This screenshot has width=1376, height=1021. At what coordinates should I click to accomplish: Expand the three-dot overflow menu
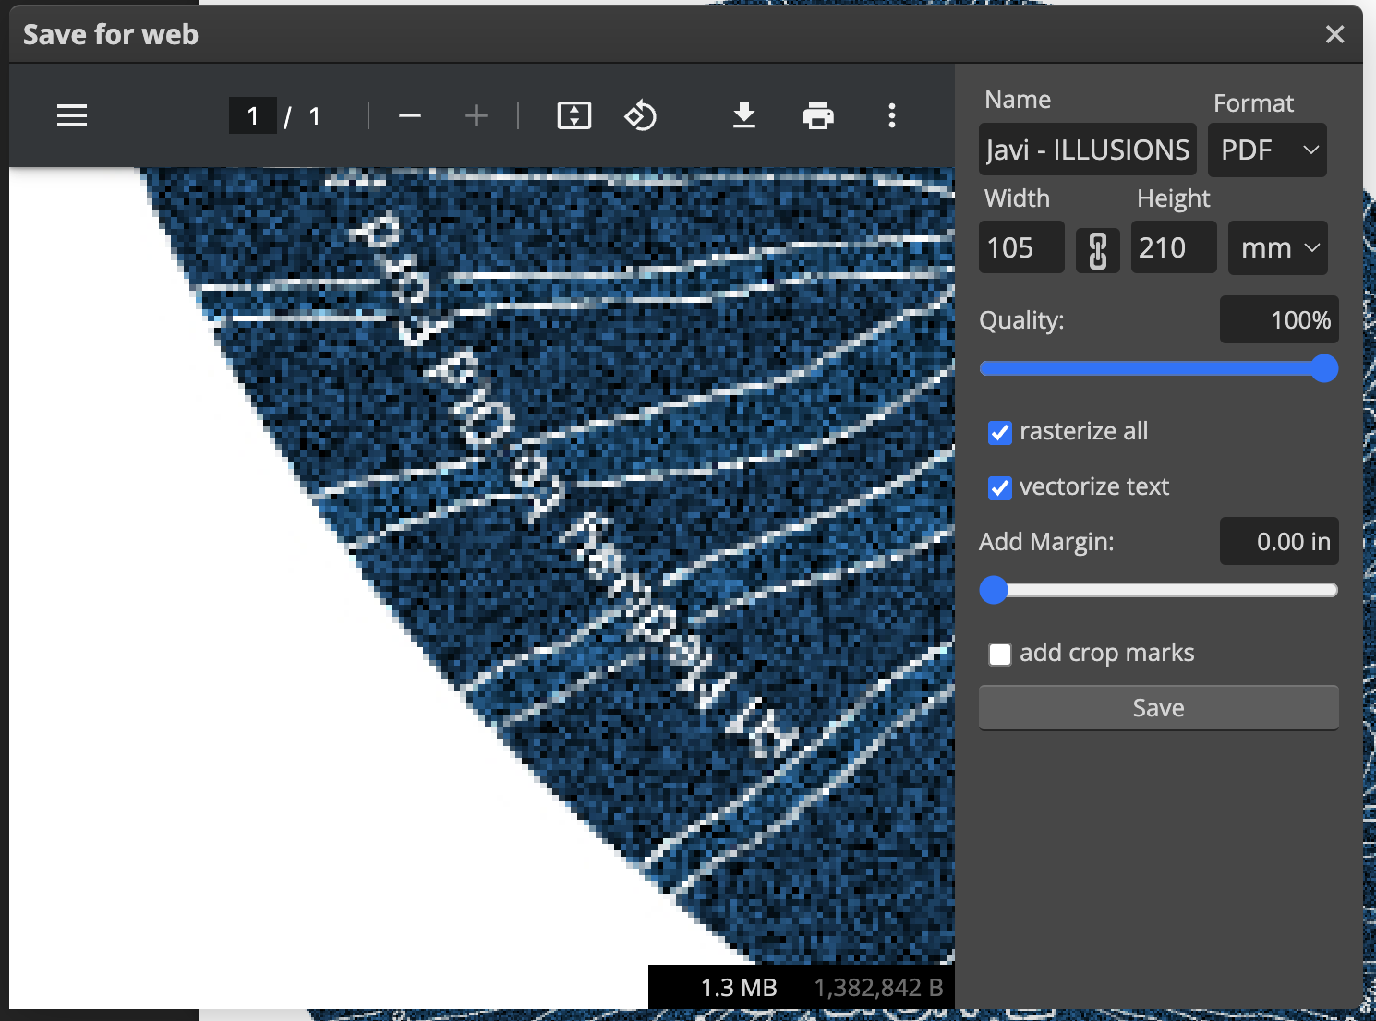pos(891,115)
